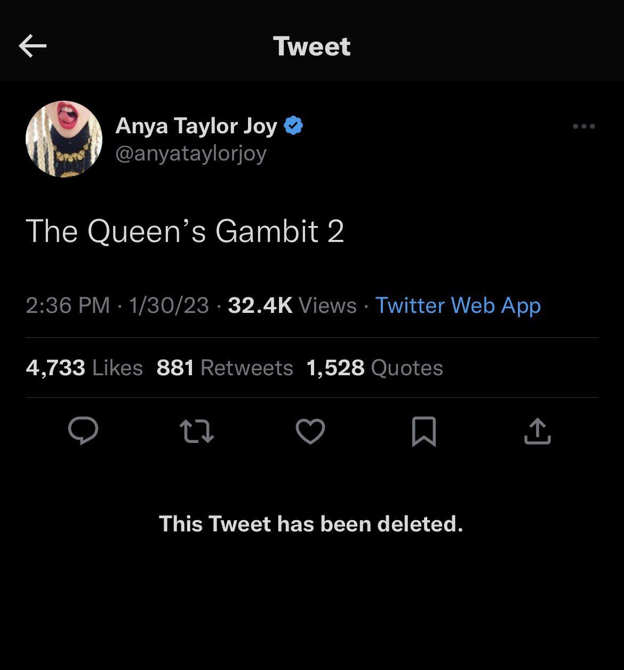
Task: View the 4,733 Likes list
Action: click(84, 368)
